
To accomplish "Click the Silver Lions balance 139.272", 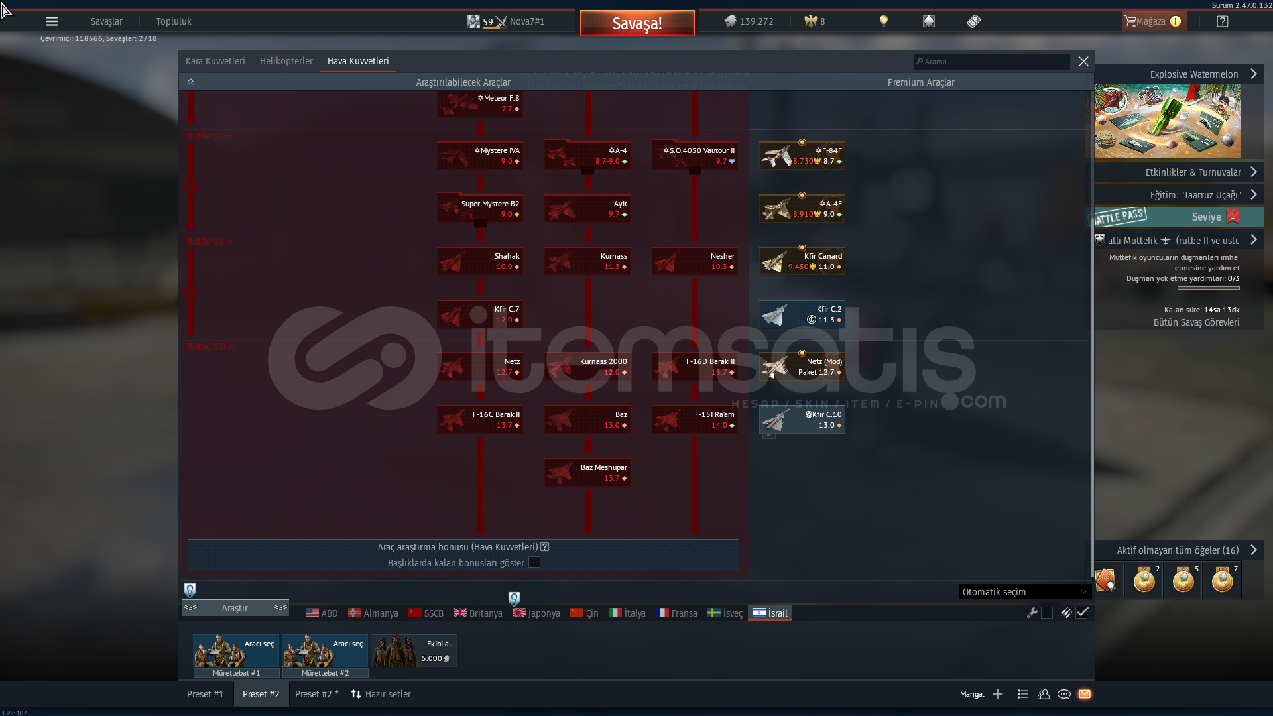I will pyautogui.click(x=749, y=21).
